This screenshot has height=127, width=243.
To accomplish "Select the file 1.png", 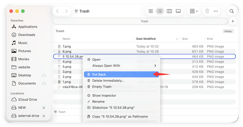I will pos(67,82).
